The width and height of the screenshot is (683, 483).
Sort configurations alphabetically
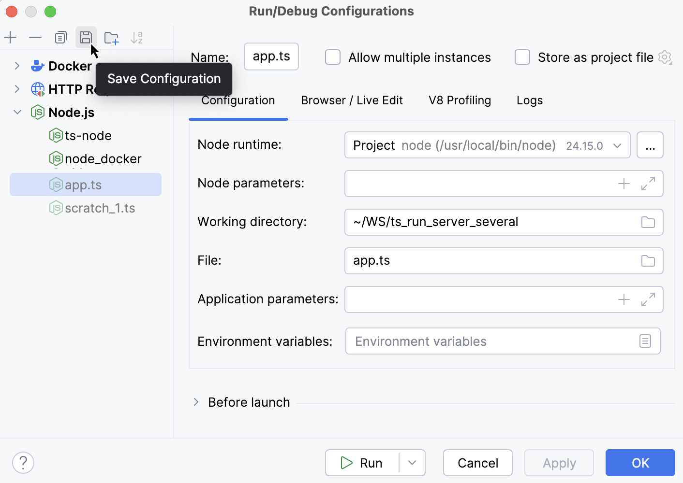[x=137, y=37]
